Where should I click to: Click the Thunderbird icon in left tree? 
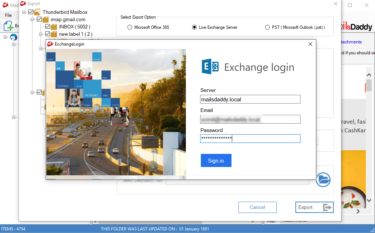tap(14, 37)
